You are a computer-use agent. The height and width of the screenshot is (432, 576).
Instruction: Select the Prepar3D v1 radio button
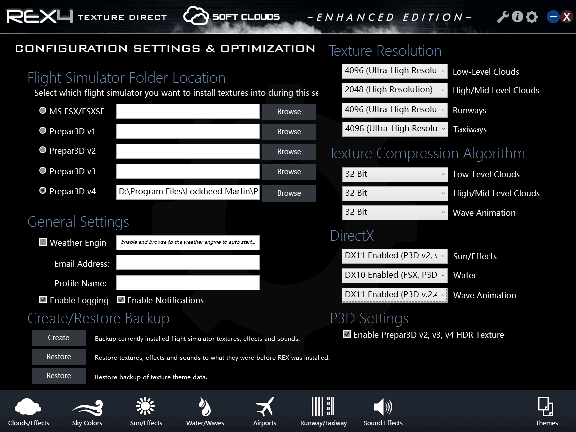click(43, 130)
